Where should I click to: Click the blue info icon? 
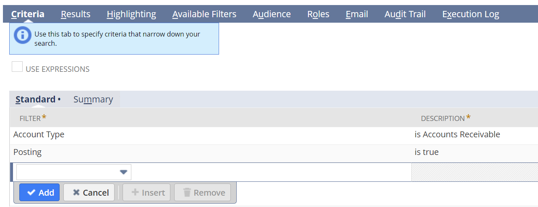(23, 35)
